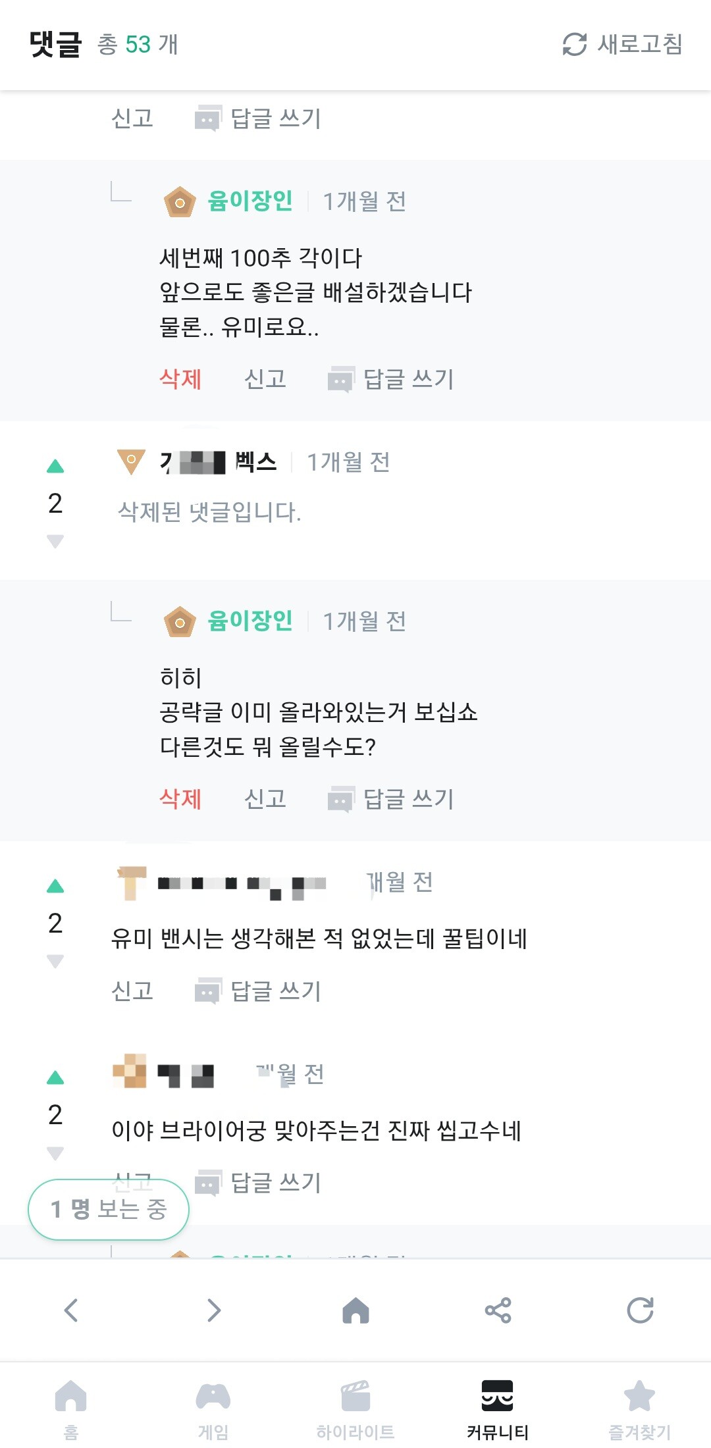Open 융이장인 profile on 히히 reply
Screen dimensions: 711x1448
tap(250, 621)
